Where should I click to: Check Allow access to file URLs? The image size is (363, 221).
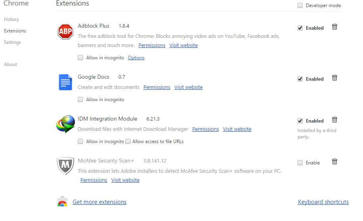tap(128, 141)
